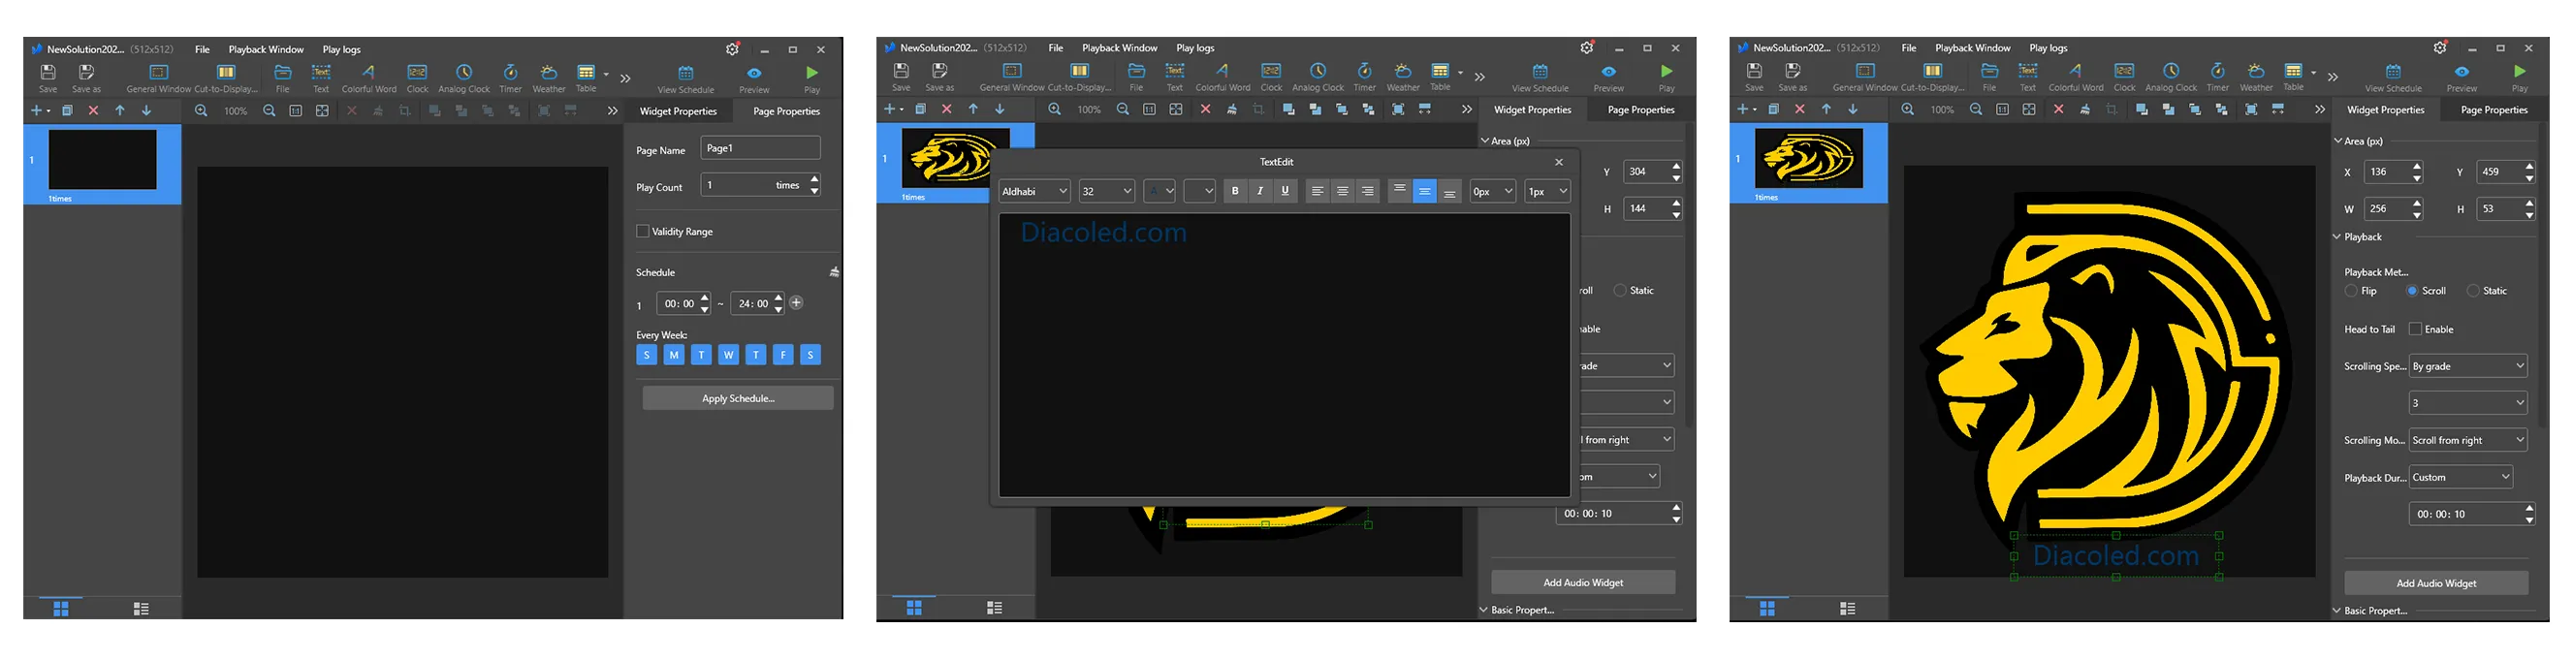The width and height of the screenshot is (2573, 660).
Task: Click the Save icon in the left window
Action: coord(48,78)
